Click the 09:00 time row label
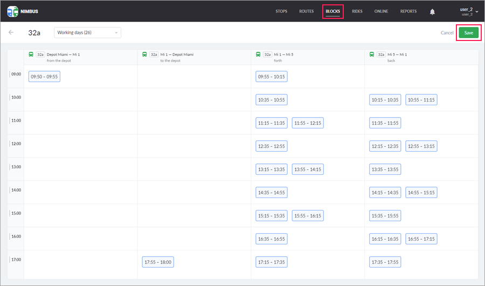485x286 pixels. [x=16, y=74]
